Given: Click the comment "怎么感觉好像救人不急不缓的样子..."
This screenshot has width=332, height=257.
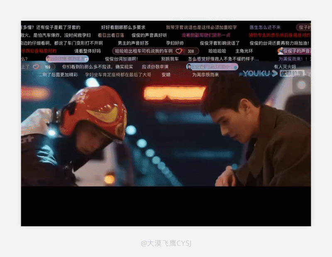Looking at the screenshot, I should [x=223, y=59].
